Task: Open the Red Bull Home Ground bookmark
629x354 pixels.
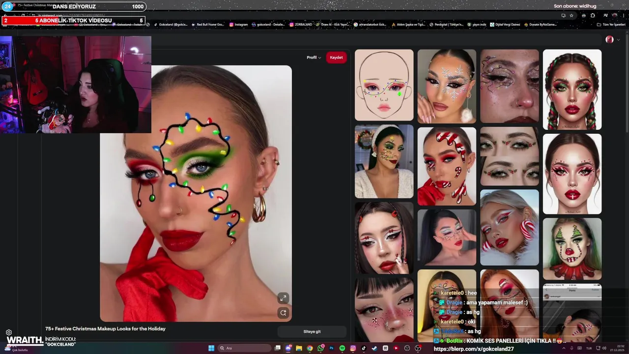Action: [x=207, y=25]
